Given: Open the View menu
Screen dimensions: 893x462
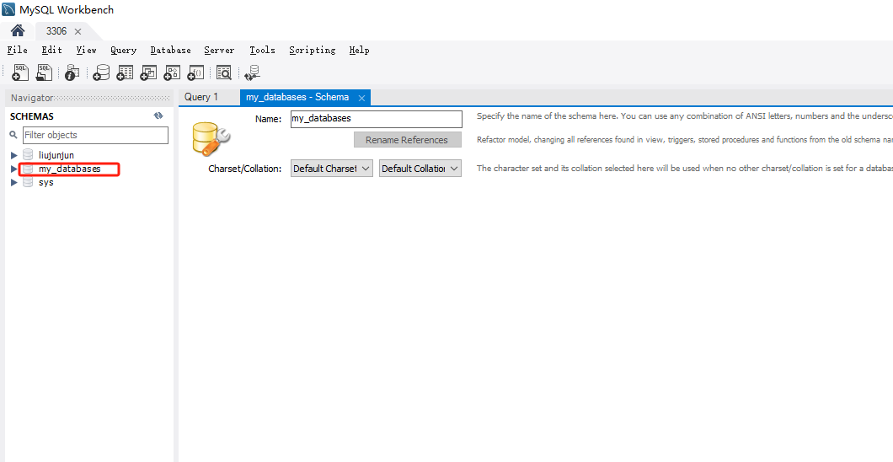Looking at the screenshot, I should (86, 50).
